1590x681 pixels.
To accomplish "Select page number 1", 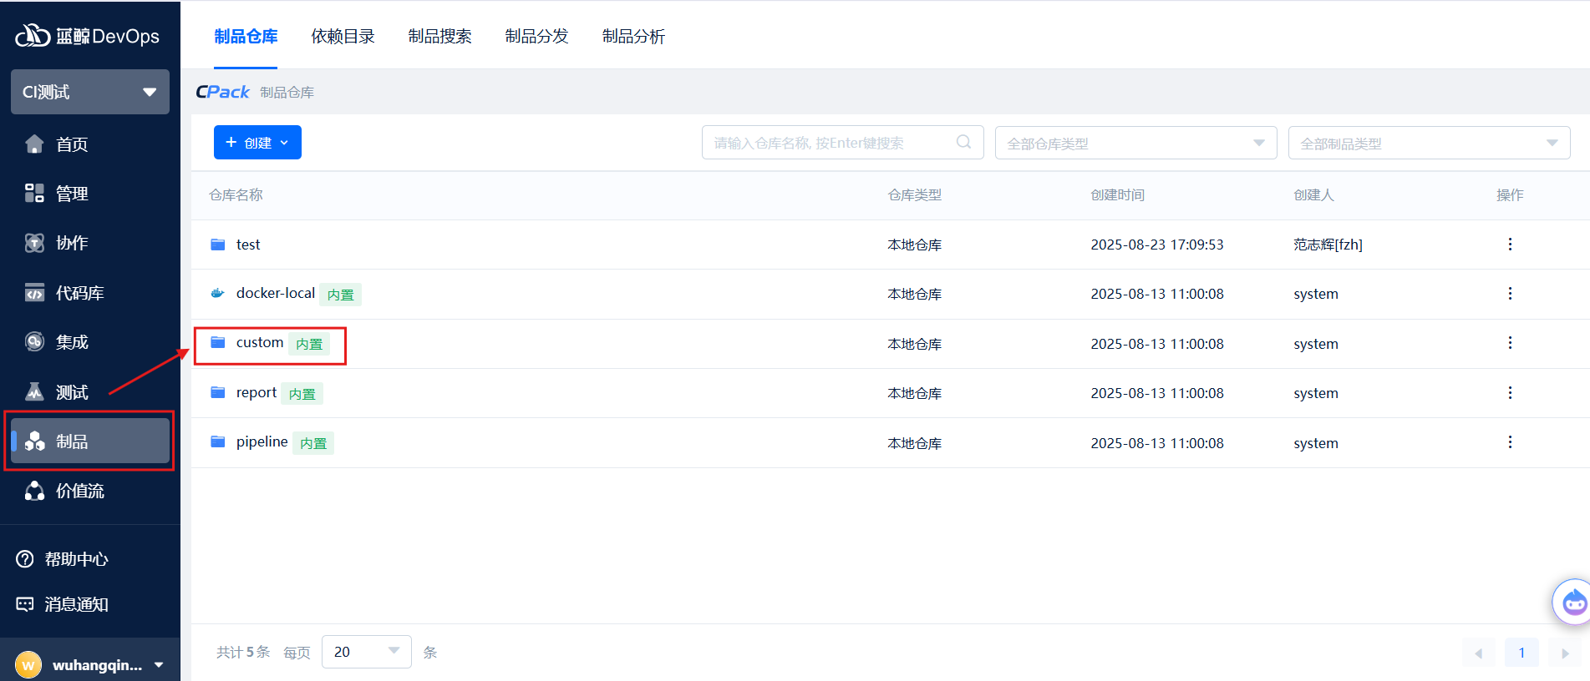I will (1521, 653).
